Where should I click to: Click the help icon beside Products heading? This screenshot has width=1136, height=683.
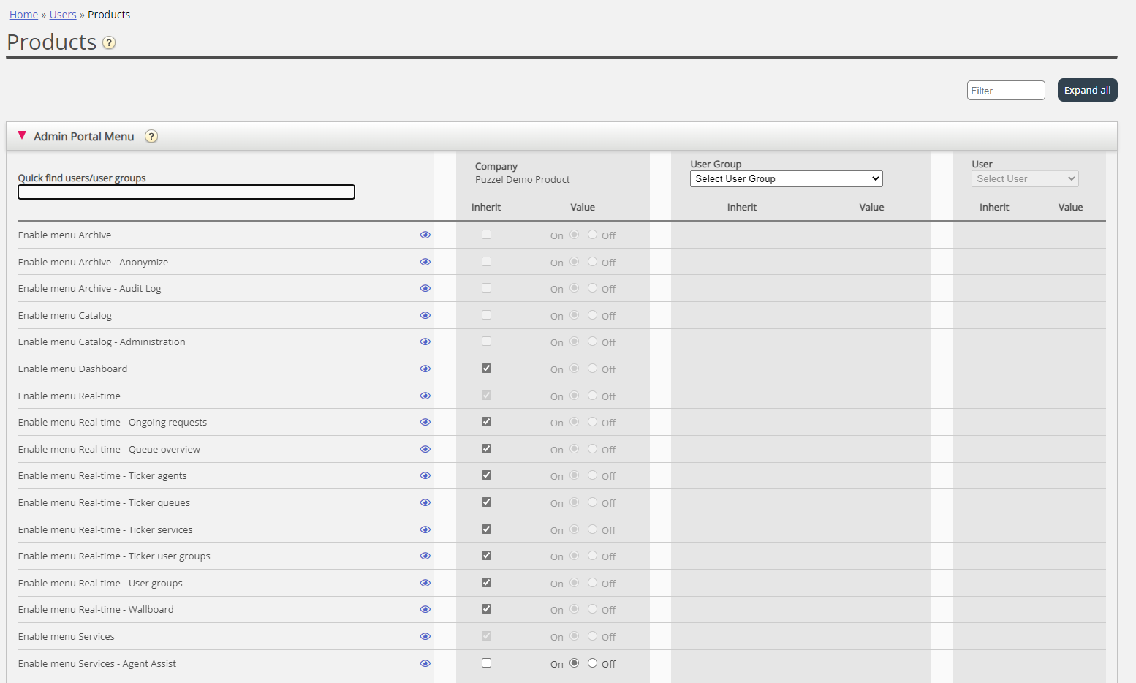click(109, 43)
